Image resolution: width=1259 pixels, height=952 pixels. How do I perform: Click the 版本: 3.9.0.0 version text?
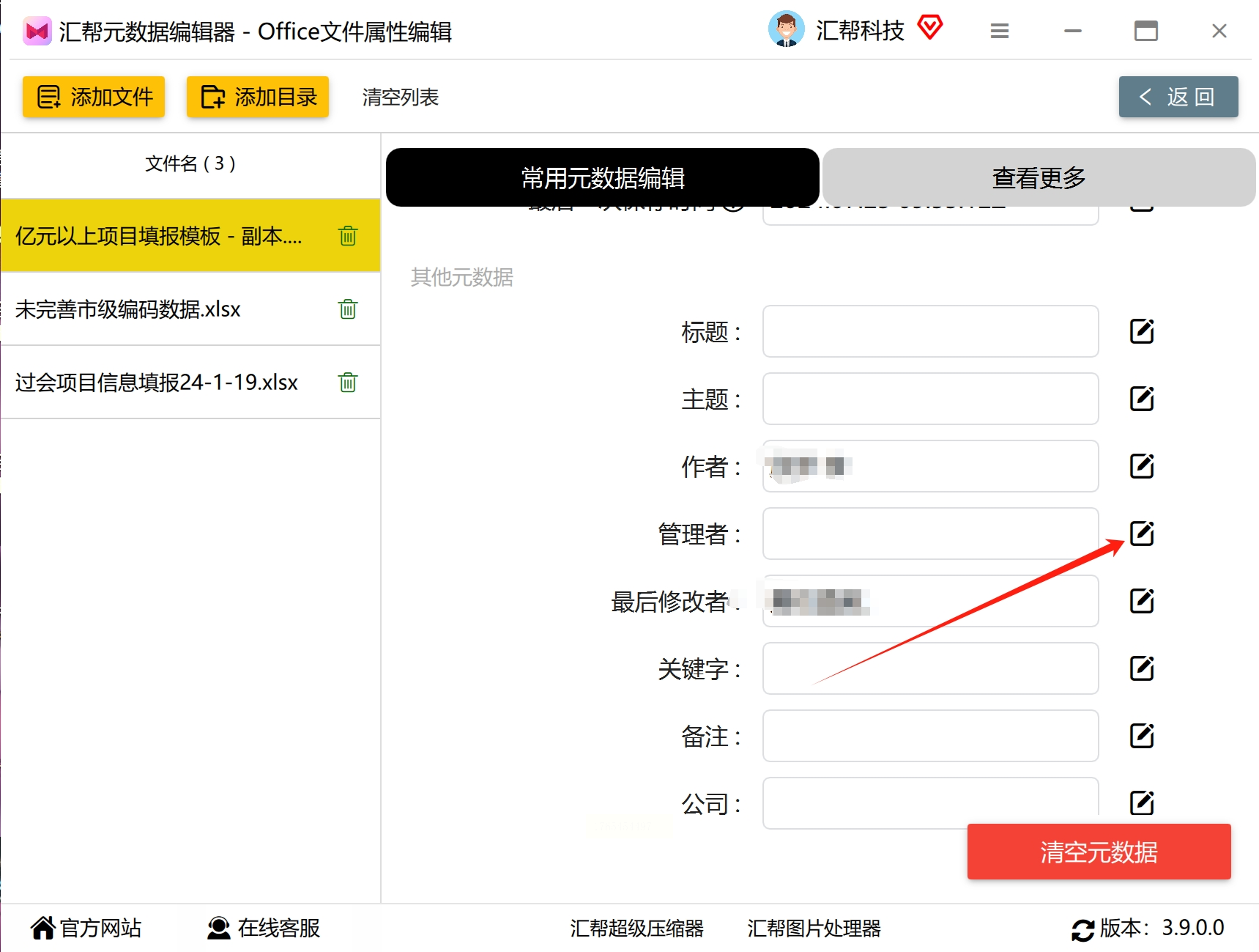(x=1162, y=928)
